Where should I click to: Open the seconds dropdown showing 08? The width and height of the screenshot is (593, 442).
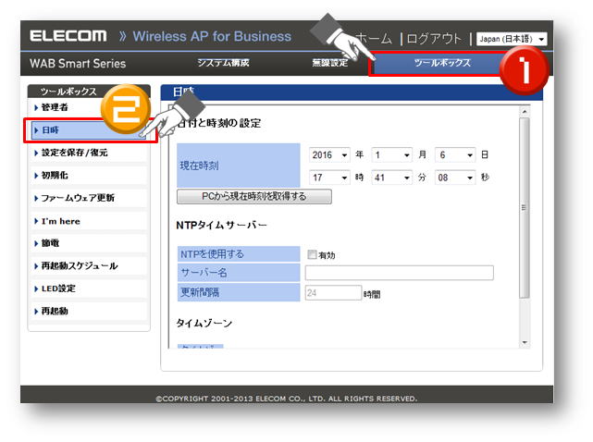455,178
